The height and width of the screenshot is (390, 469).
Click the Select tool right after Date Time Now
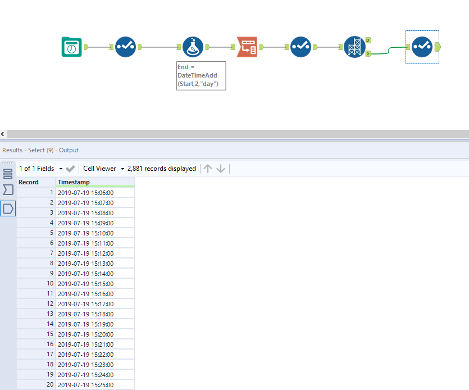click(126, 47)
